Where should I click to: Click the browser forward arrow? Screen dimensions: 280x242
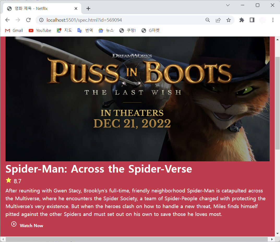click(x=18, y=20)
